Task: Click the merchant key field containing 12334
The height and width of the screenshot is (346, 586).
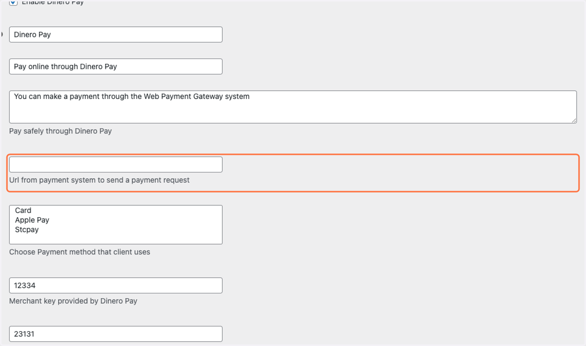Action: pos(116,285)
